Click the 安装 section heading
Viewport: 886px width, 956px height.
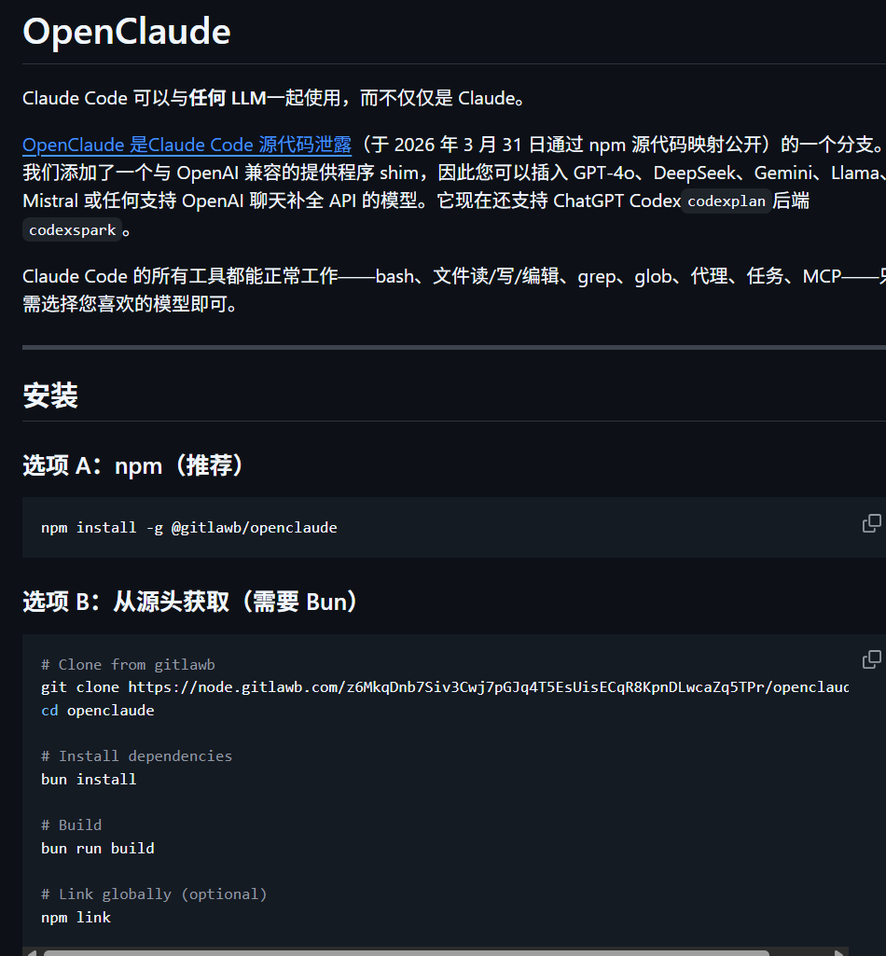pos(50,395)
